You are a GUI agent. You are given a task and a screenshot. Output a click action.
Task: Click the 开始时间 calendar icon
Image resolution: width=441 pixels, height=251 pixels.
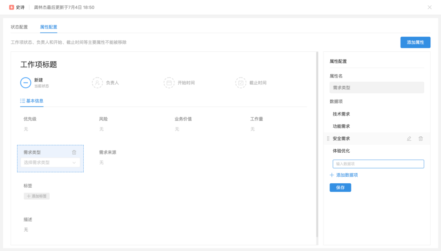[x=169, y=82]
